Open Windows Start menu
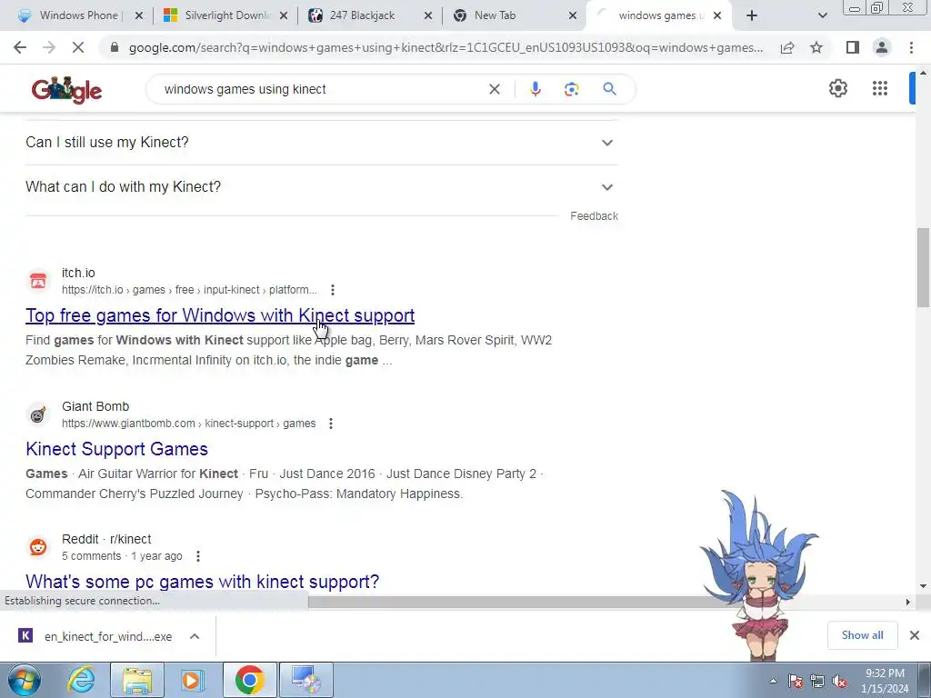The width and height of the screenshot is (931, 698). (x=25, y=680)
